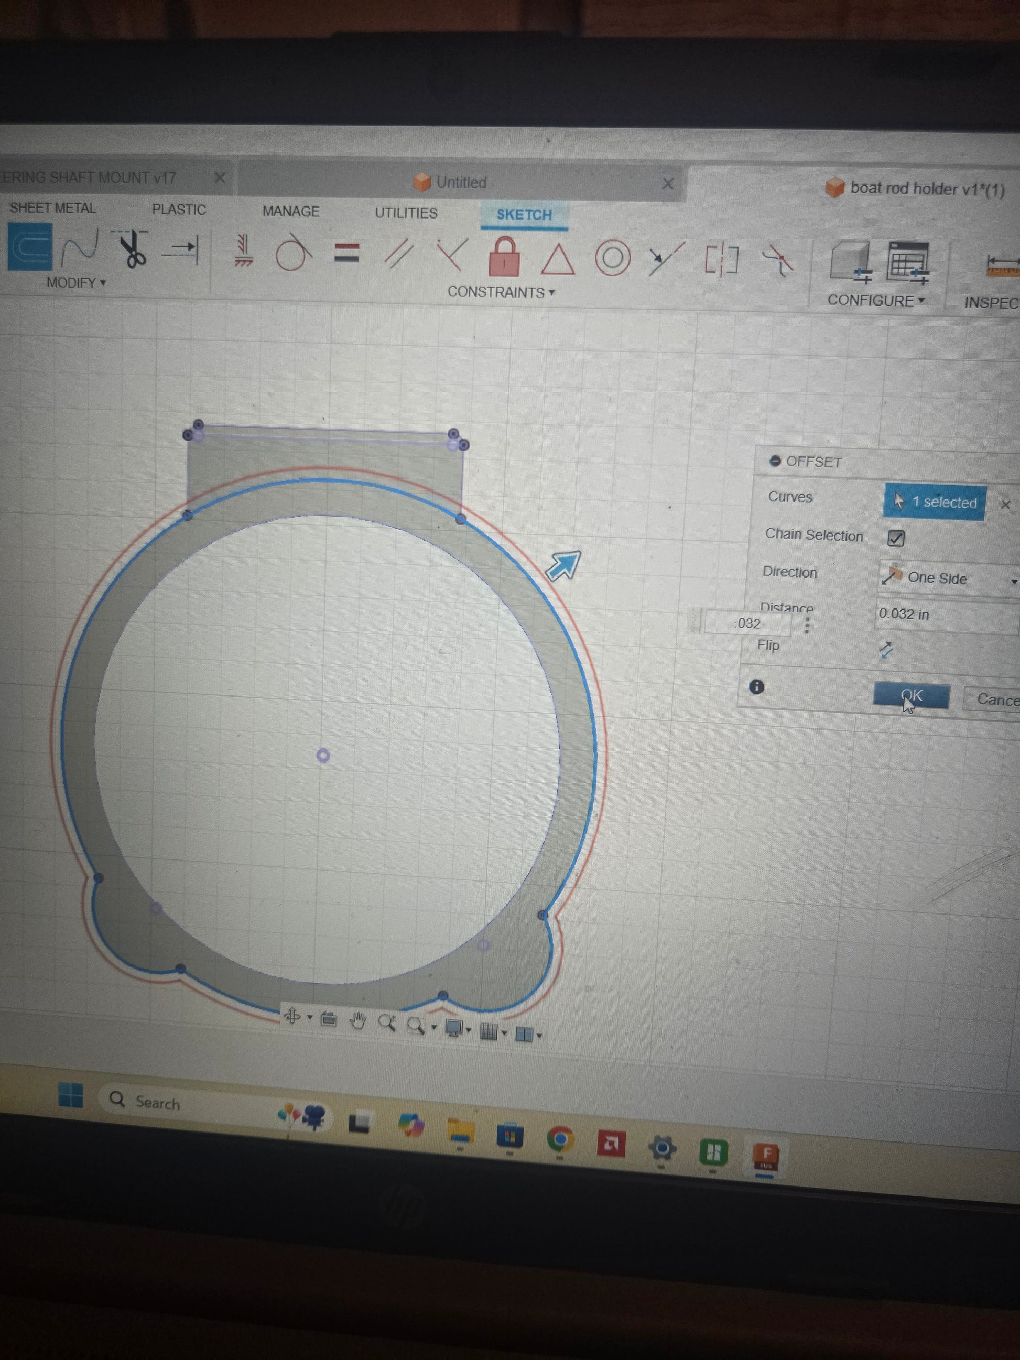This screenshot has width=1020, height=1360.
Task: Toggle the Chain Selection checkbox
Action: coord(896,538)
